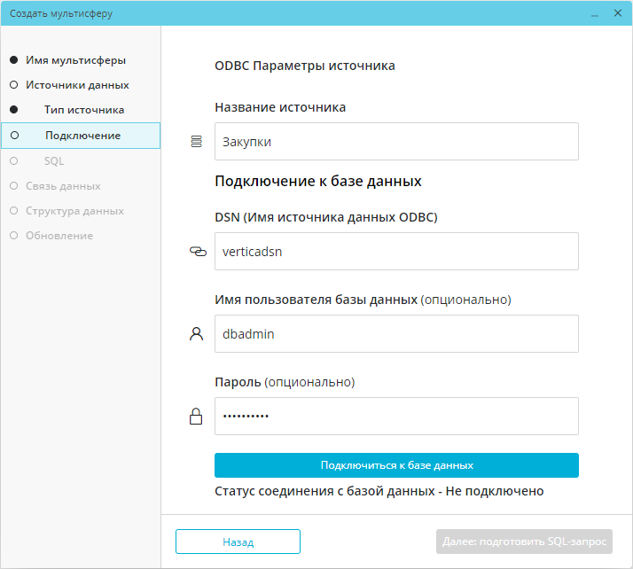Click the status text 'Не подключено'

(x=495, y=491)
